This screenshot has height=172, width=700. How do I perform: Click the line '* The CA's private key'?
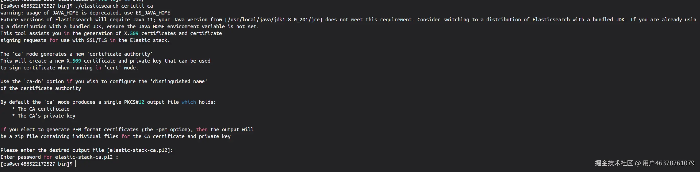coord(43,116)
